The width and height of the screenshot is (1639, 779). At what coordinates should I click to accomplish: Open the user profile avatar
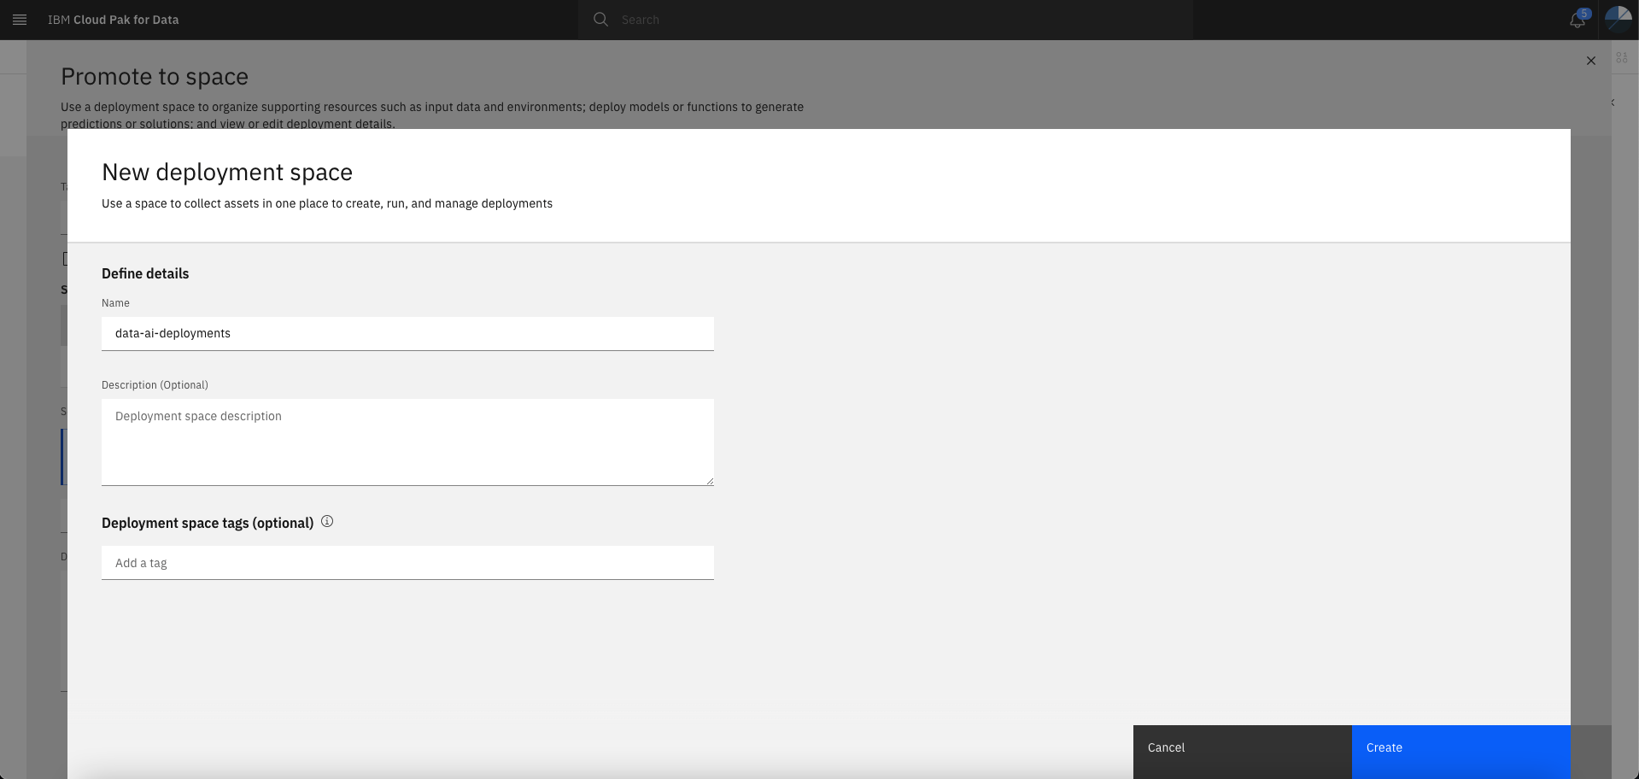[x=1619, y=19]
